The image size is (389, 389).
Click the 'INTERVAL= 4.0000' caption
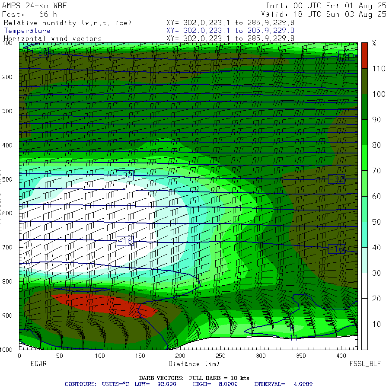283,384
